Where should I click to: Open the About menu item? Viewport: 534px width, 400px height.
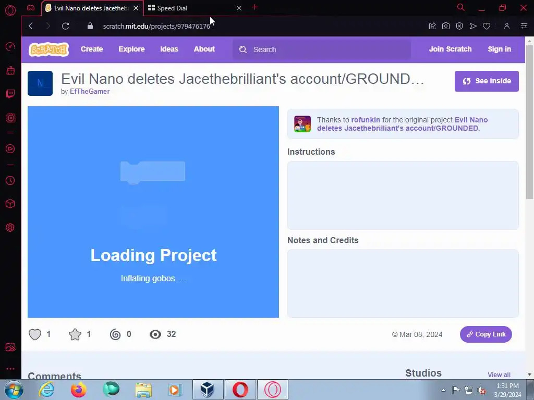pyautogui.click(x=204, y=49)
